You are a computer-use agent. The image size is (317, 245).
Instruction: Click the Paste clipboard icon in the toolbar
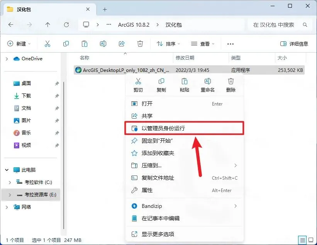click(84, 44)
